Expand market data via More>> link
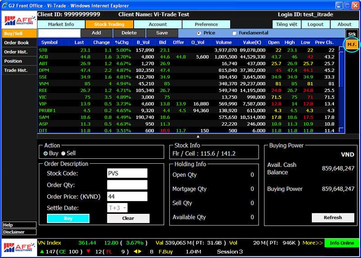The image size is (361, 258). pos(313,243)
